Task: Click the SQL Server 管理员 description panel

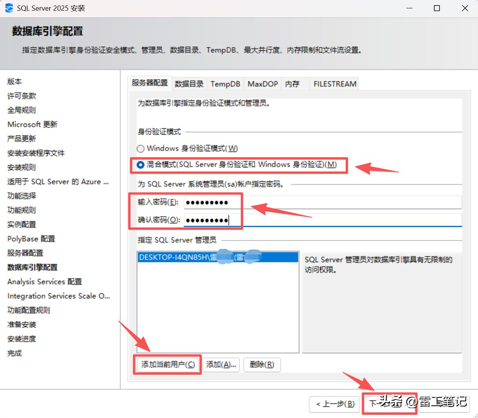Action: [382, 302]
